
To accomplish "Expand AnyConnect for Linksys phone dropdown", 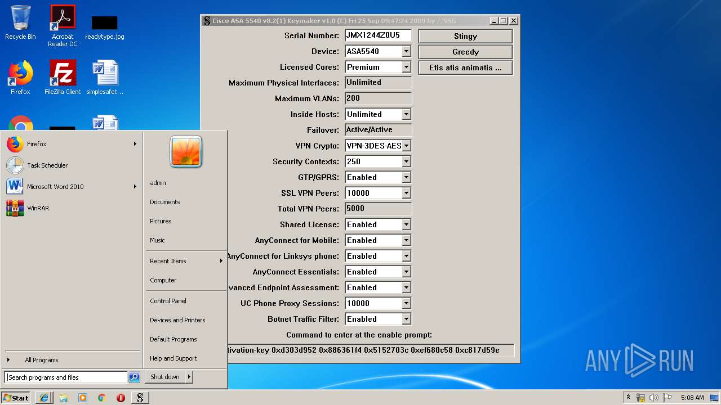I will click(x=406, y=256).
